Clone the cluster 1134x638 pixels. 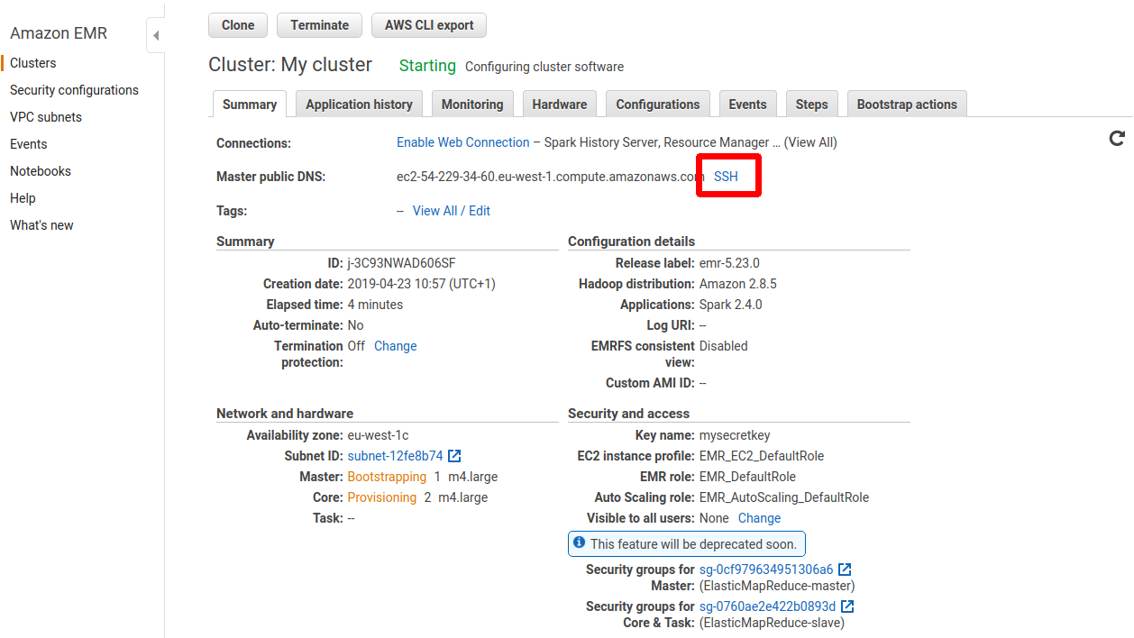point(238,25)
